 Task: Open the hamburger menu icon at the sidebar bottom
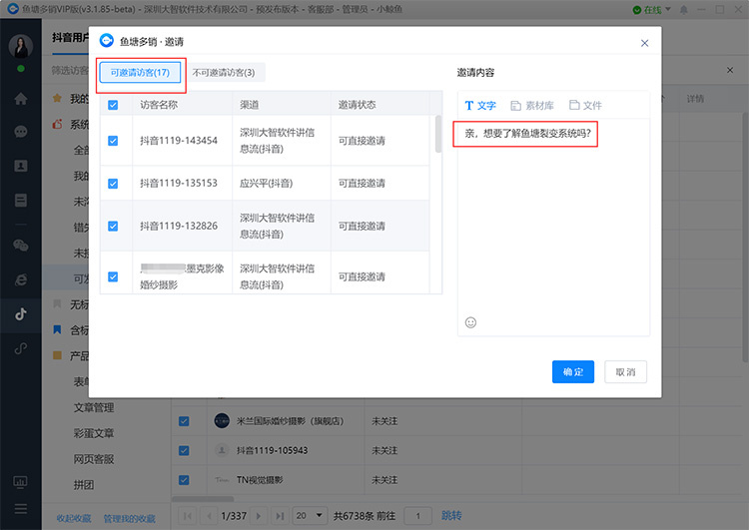tap(21, 508)
